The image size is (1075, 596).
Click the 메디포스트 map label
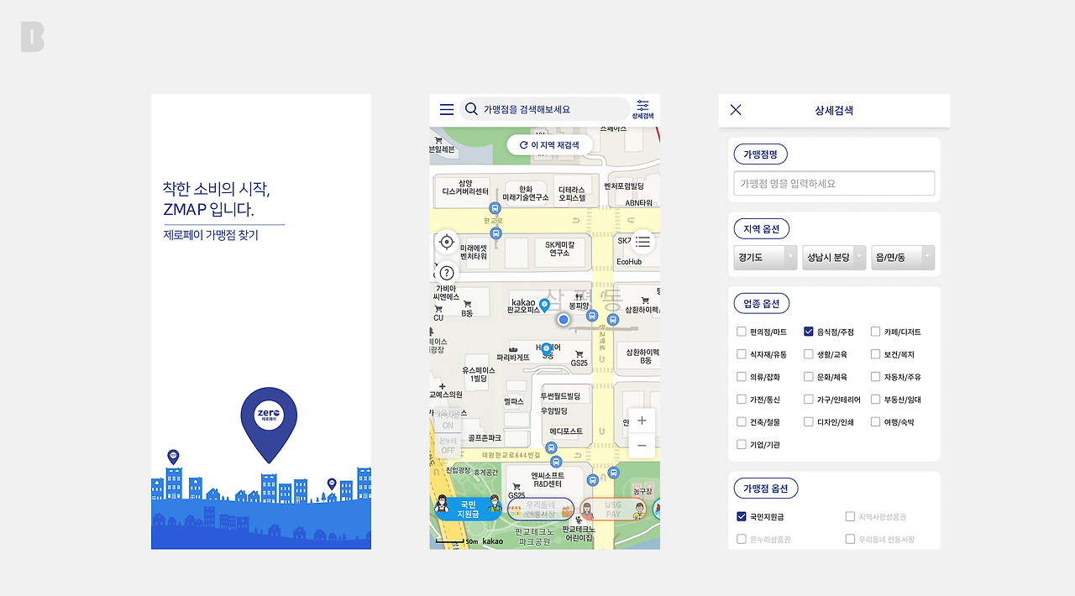pyautogui.click(x=566, y=431)
